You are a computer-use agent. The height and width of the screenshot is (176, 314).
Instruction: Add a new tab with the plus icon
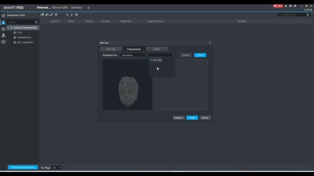[88, 8]
